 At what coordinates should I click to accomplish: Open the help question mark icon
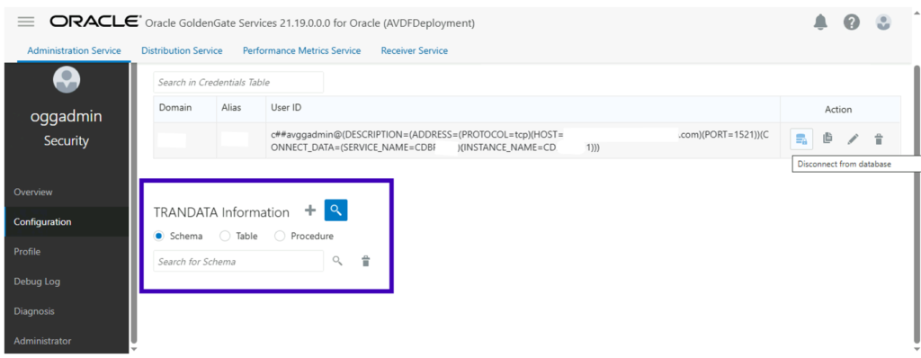pyautogui.click(x=852, y=22)
